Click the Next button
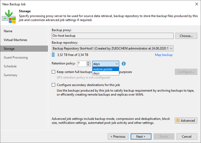201x143 pixels. coord(141,136)
